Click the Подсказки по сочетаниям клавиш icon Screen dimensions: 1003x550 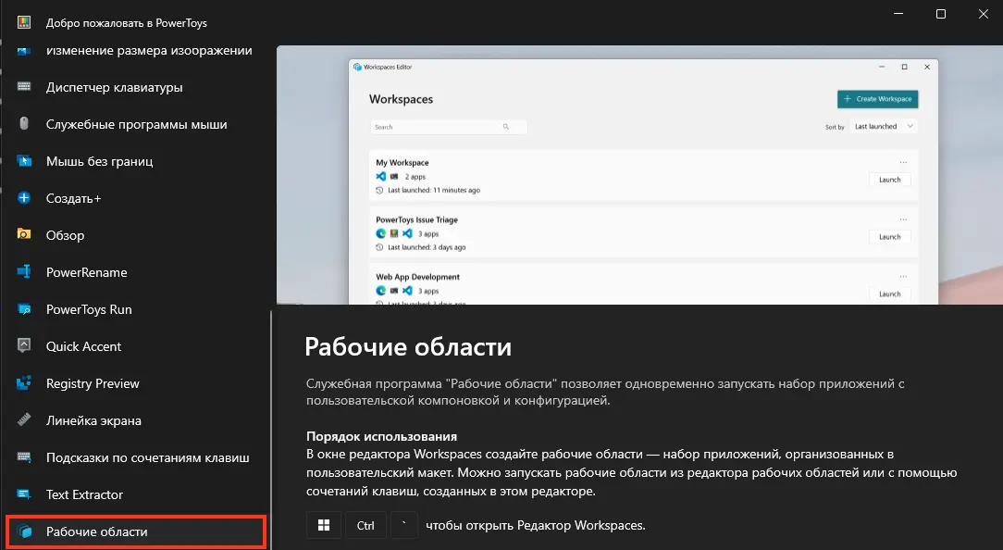(x=24, y=457)
